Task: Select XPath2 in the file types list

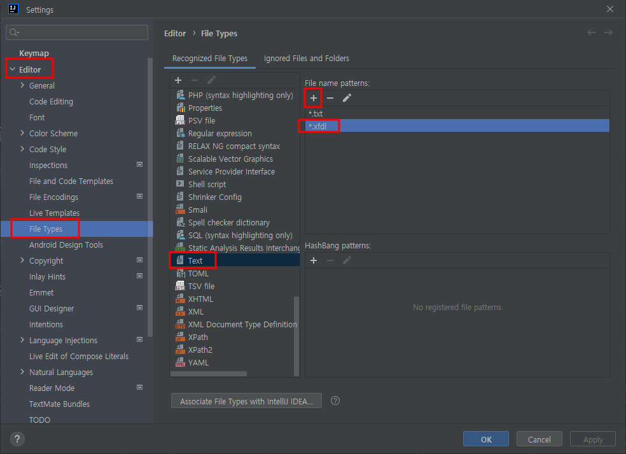Action: (200, 350)
